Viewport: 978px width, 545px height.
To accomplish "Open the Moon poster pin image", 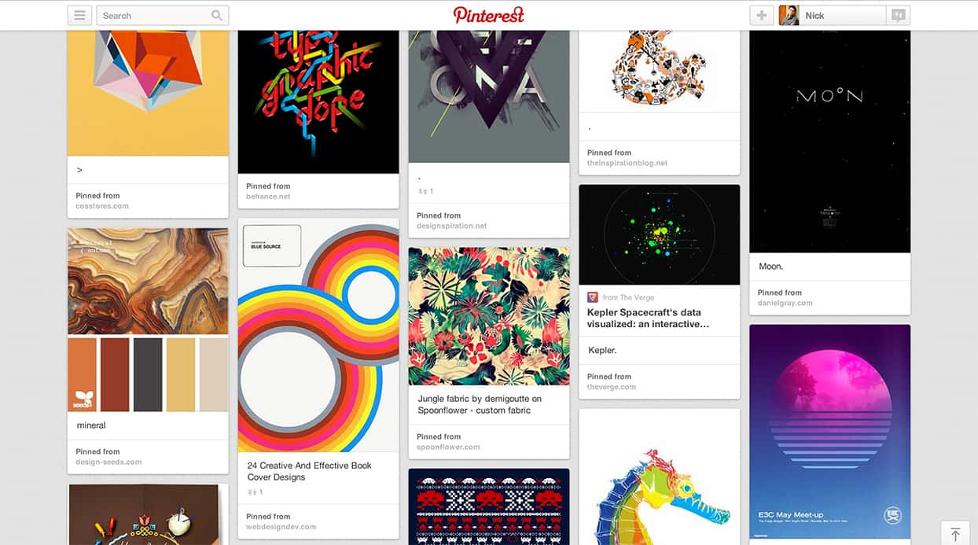I will 829,142.
